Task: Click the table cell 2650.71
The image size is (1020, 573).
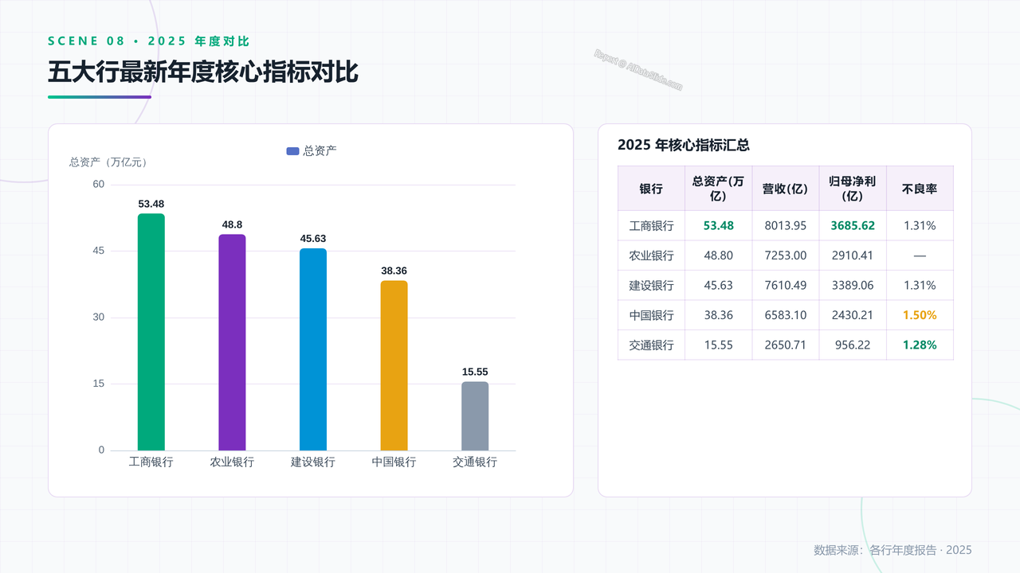Action: coord(786,345)
